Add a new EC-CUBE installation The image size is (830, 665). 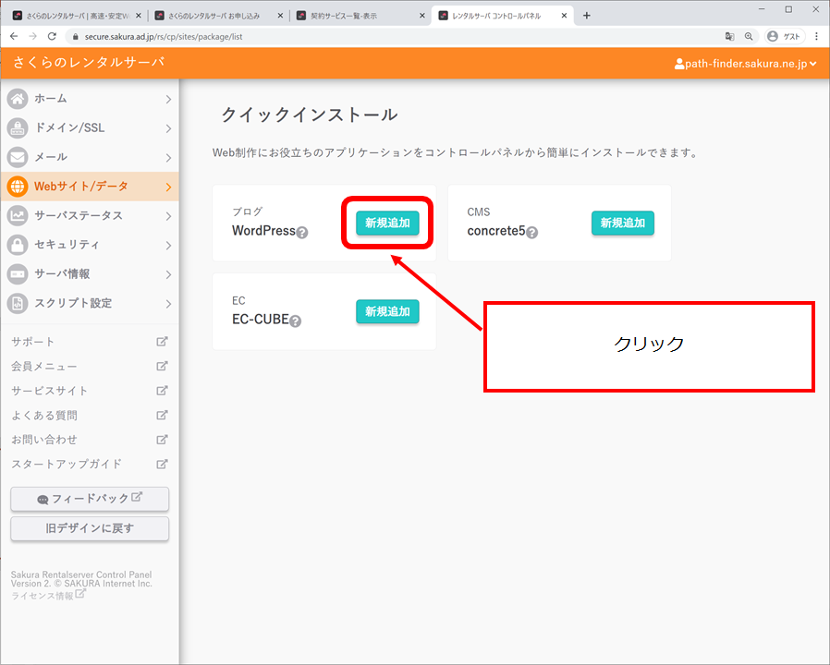[x=387, y=311]
